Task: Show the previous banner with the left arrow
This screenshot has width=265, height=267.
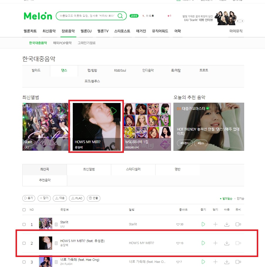Action: [238, 21]
